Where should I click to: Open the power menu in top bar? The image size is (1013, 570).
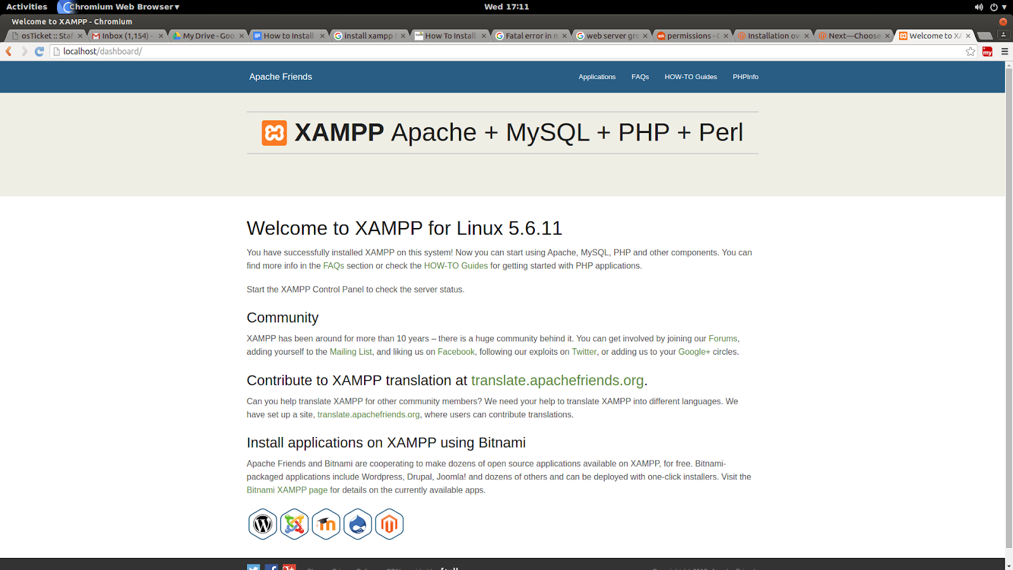pos(998,7)
